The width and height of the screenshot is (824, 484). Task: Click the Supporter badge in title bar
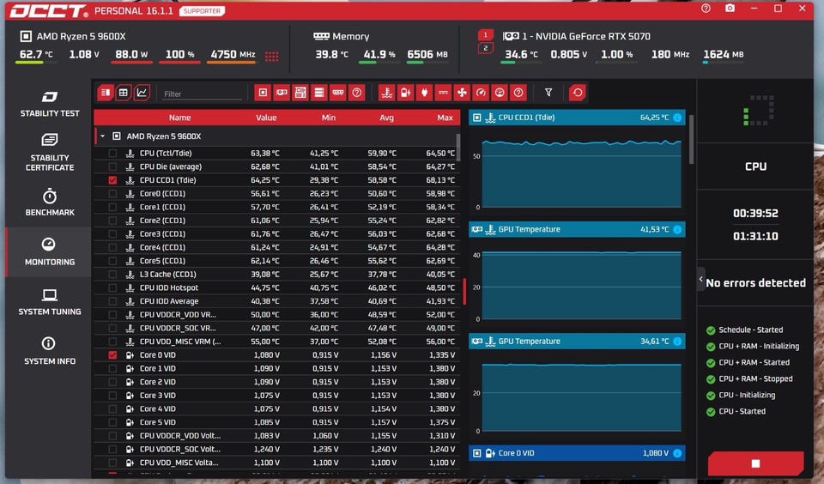coord(202,11)
